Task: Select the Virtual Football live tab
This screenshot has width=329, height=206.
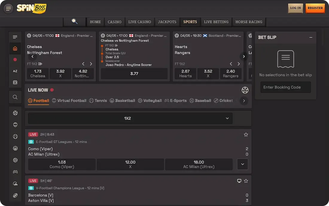Action: pyautogui.click(x=69, y=101)
